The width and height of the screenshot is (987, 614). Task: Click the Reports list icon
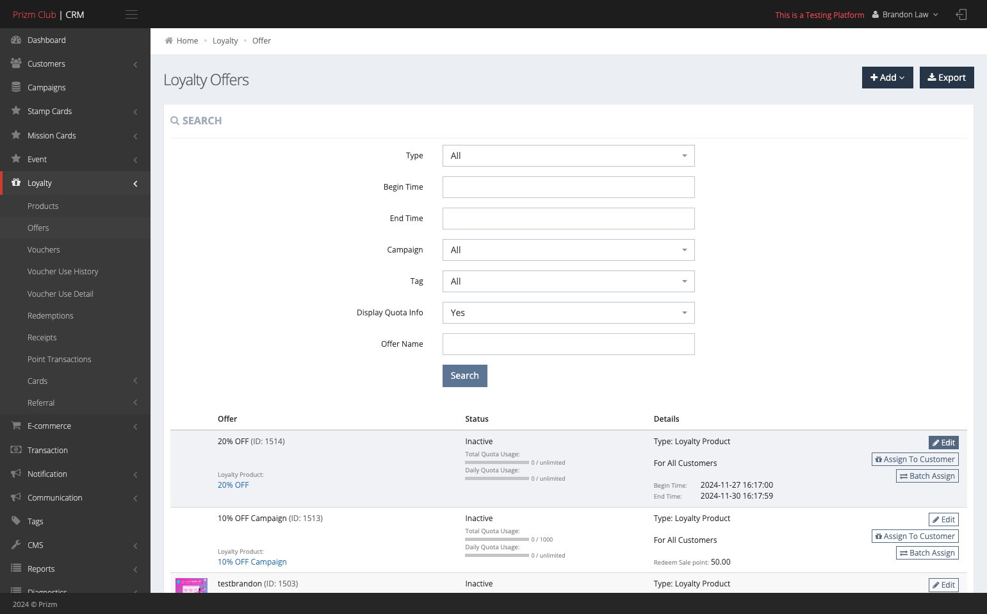click(16, 568)
